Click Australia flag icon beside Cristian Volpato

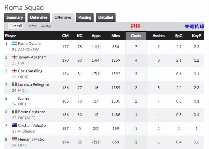[14, 125]
